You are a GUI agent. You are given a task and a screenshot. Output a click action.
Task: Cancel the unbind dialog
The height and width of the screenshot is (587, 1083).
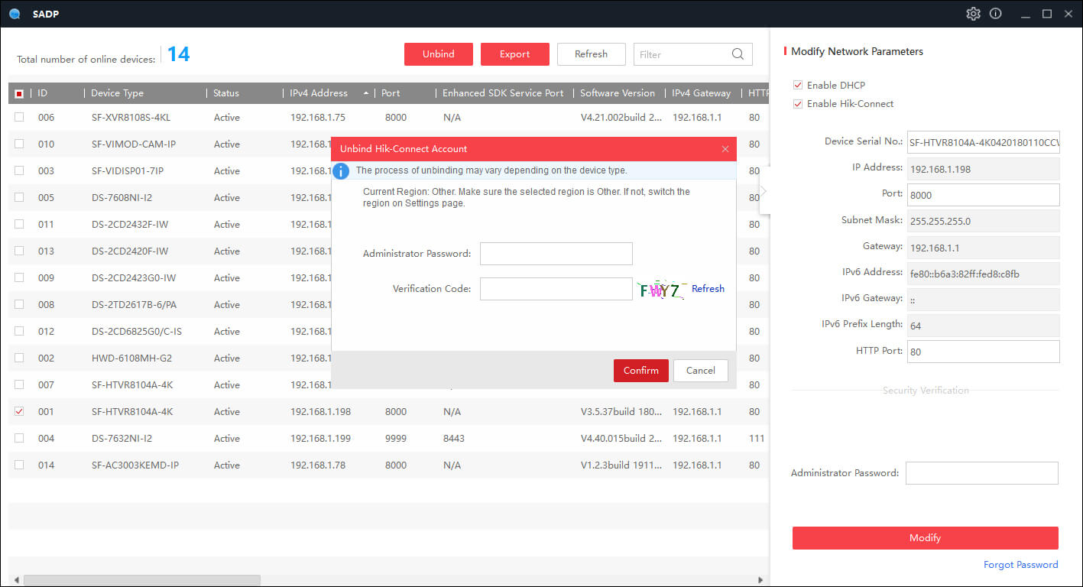(x=701, y=371)
